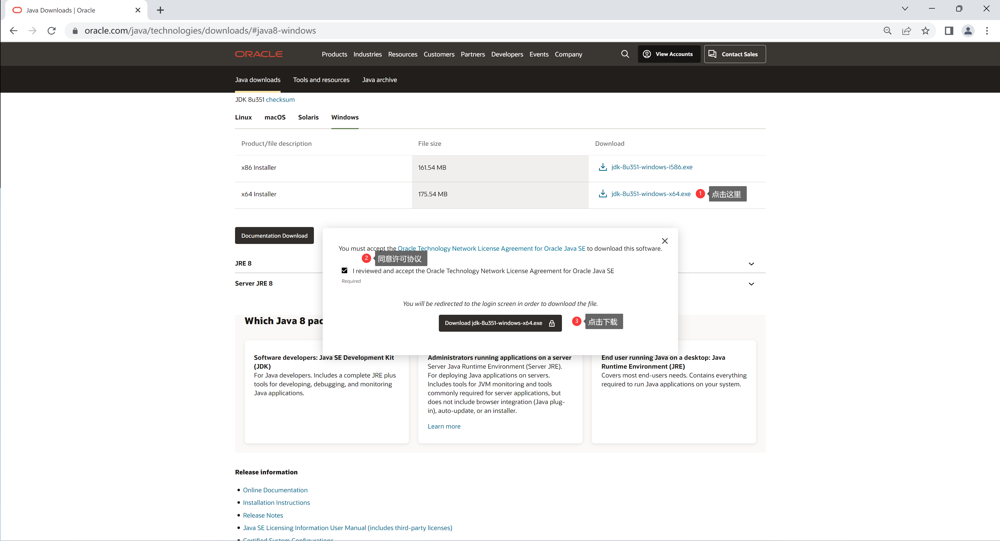The width and height of the screenshot is (1000, 541).
Task: Close the Java Downloads browser tab
Action: click(x=138, y=10)
